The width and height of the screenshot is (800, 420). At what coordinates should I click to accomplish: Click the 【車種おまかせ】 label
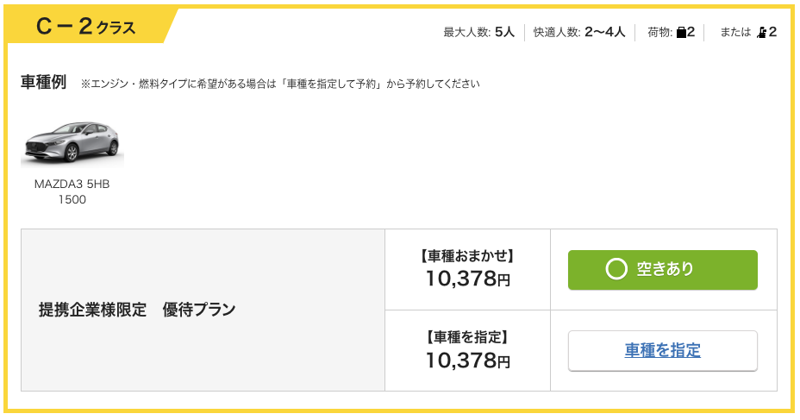pyautogui.click(x=467, y=255)
